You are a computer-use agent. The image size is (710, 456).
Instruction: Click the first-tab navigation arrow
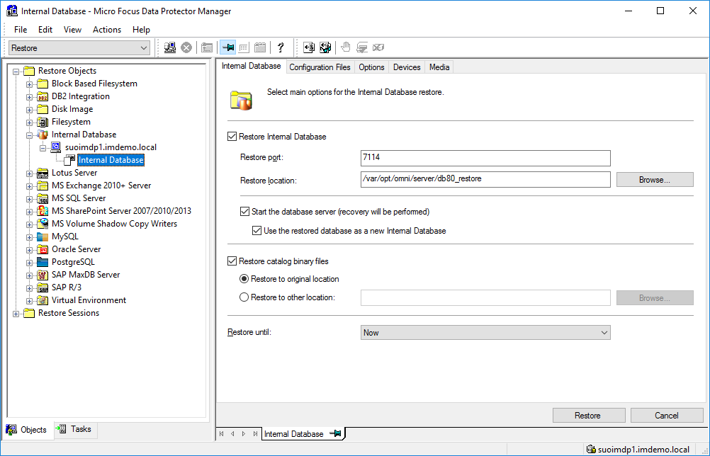tap(221, 433)
